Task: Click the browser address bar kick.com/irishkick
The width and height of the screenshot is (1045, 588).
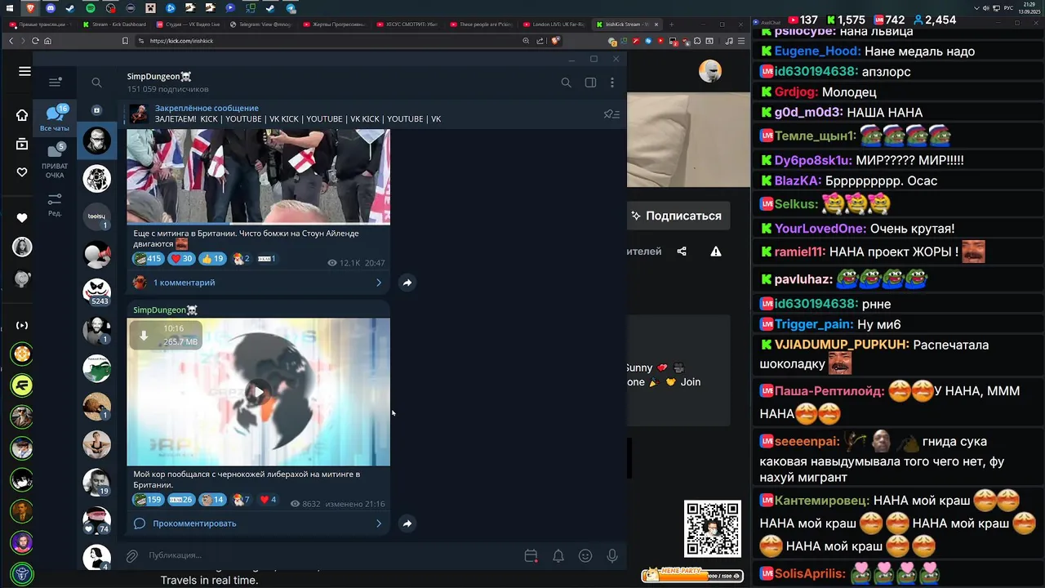Action: coord(327,41)
